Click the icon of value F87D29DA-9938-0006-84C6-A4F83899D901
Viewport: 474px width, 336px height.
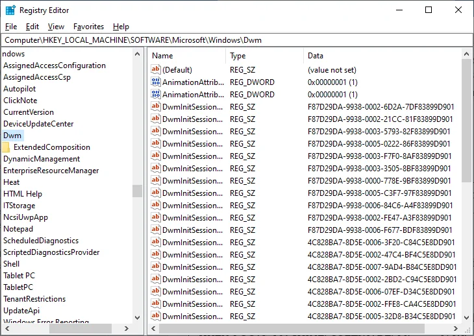155,205
